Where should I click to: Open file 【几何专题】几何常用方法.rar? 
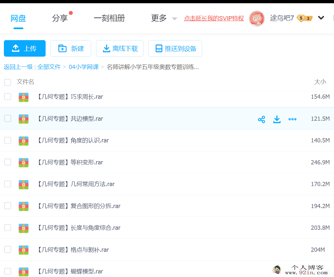point(76,184)
